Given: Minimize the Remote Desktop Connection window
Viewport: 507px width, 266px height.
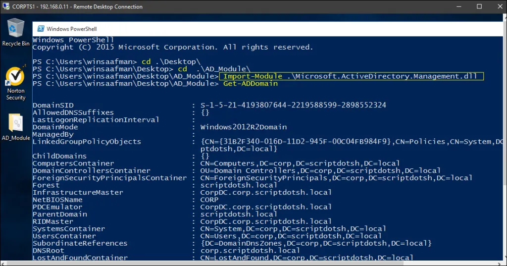Looking at the screenshot, I should click(x=459, y=6).
